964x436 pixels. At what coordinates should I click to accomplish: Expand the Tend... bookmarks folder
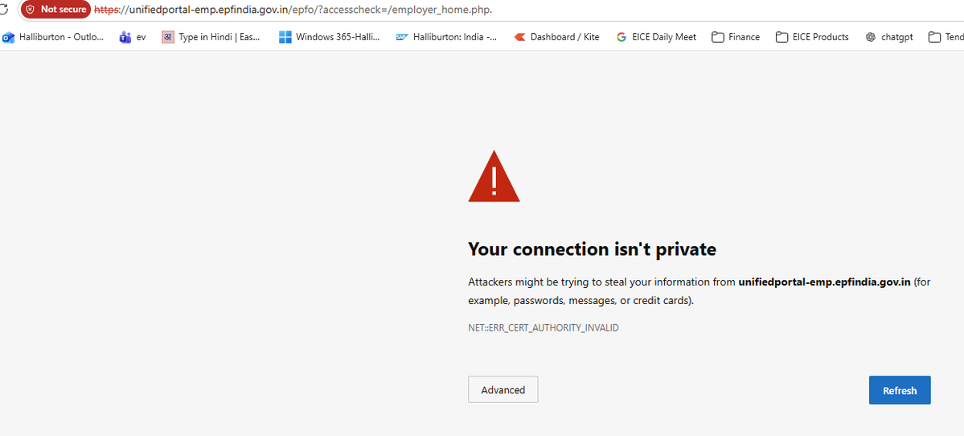point(946,37)
